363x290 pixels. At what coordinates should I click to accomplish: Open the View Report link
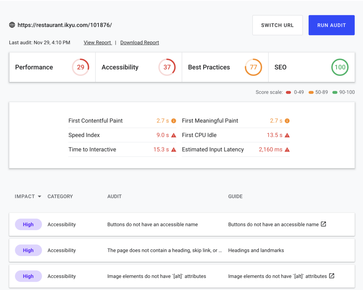[97, 42]
